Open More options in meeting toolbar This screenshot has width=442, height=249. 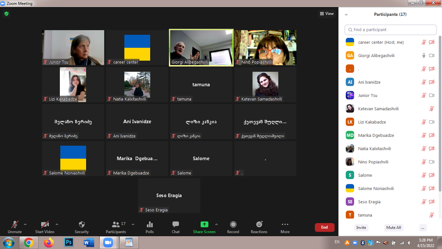[x=285, y=224]
